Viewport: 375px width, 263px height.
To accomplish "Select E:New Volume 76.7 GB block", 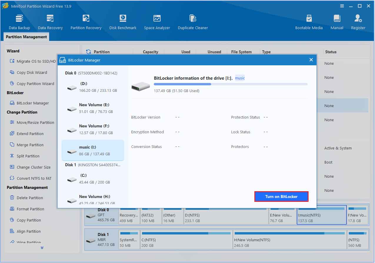I will (x=283, y=215).
